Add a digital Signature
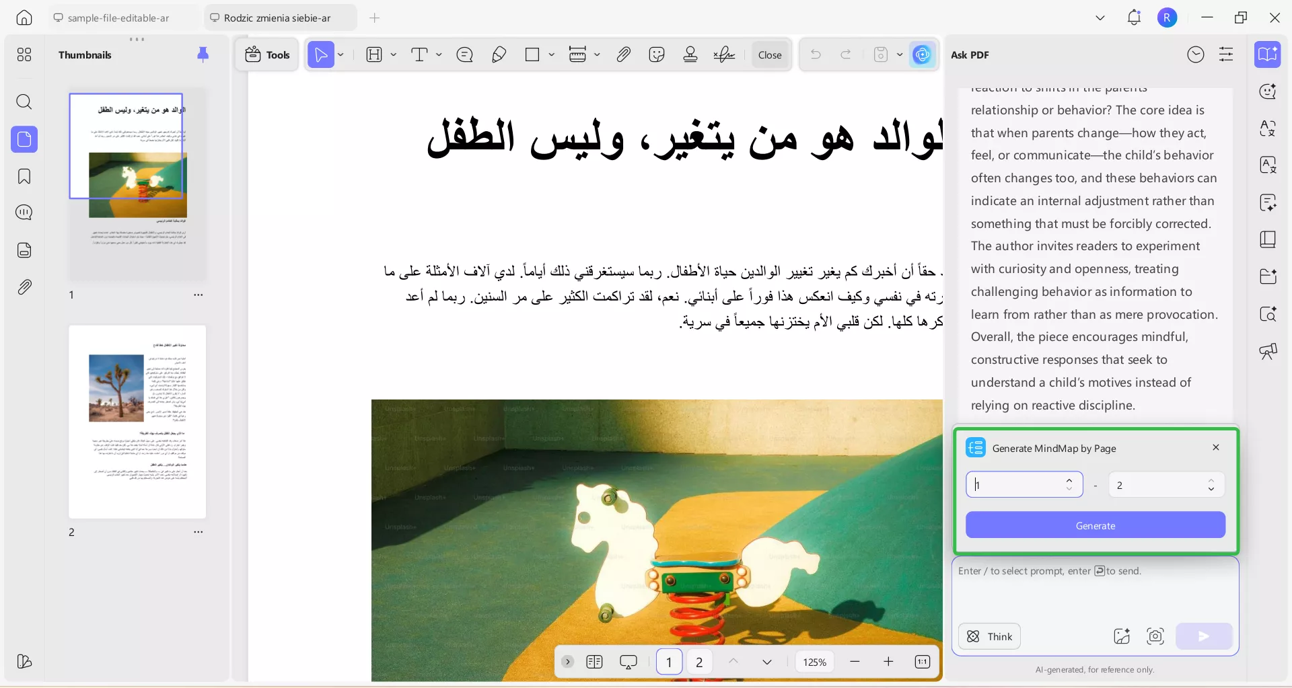1292x688 pixels. [724, 54]
